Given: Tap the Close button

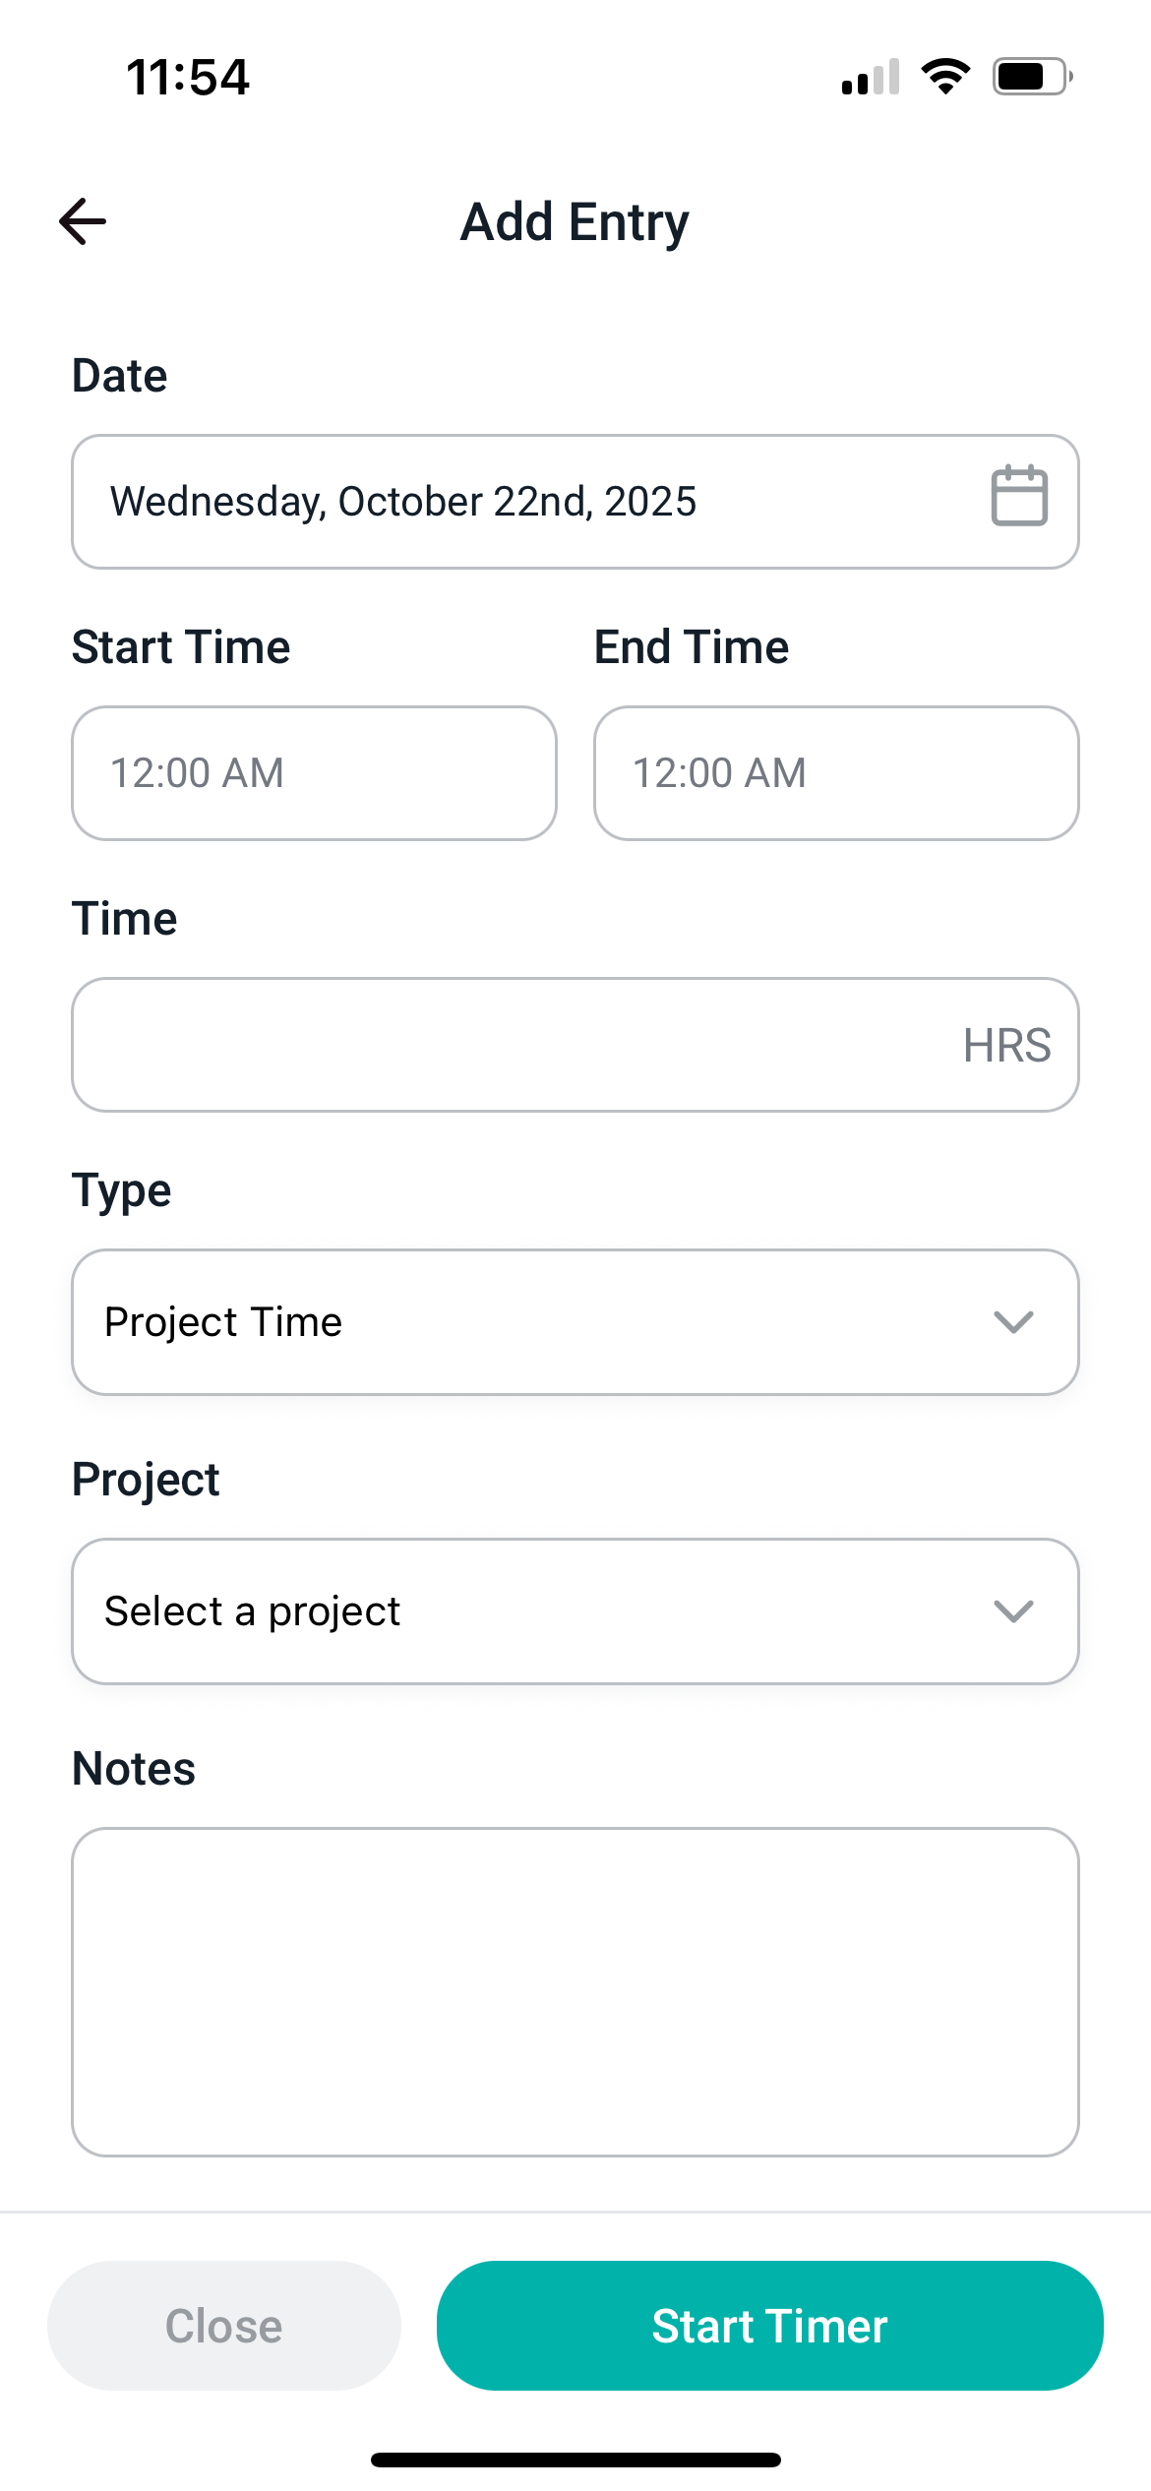Looking at the screenshot, I should (x=224, y=2326).
